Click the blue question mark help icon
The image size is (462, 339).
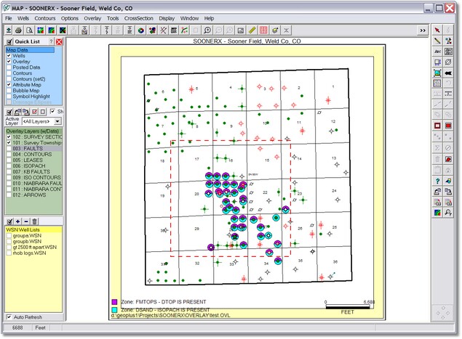coord(437,180)
